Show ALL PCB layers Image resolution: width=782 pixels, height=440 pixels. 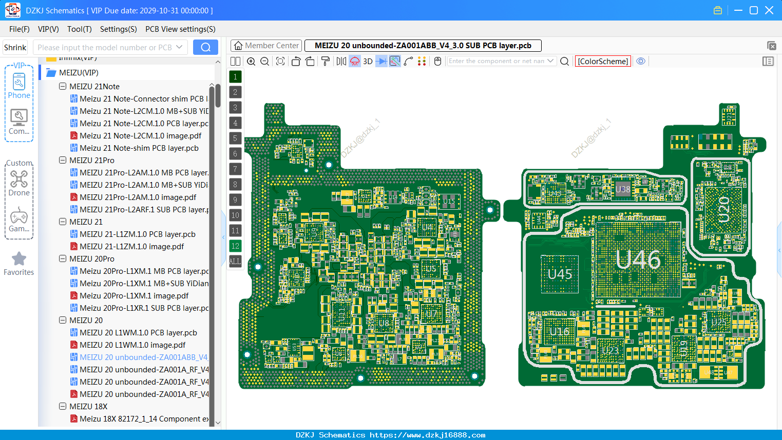click(x=235, y=262)
